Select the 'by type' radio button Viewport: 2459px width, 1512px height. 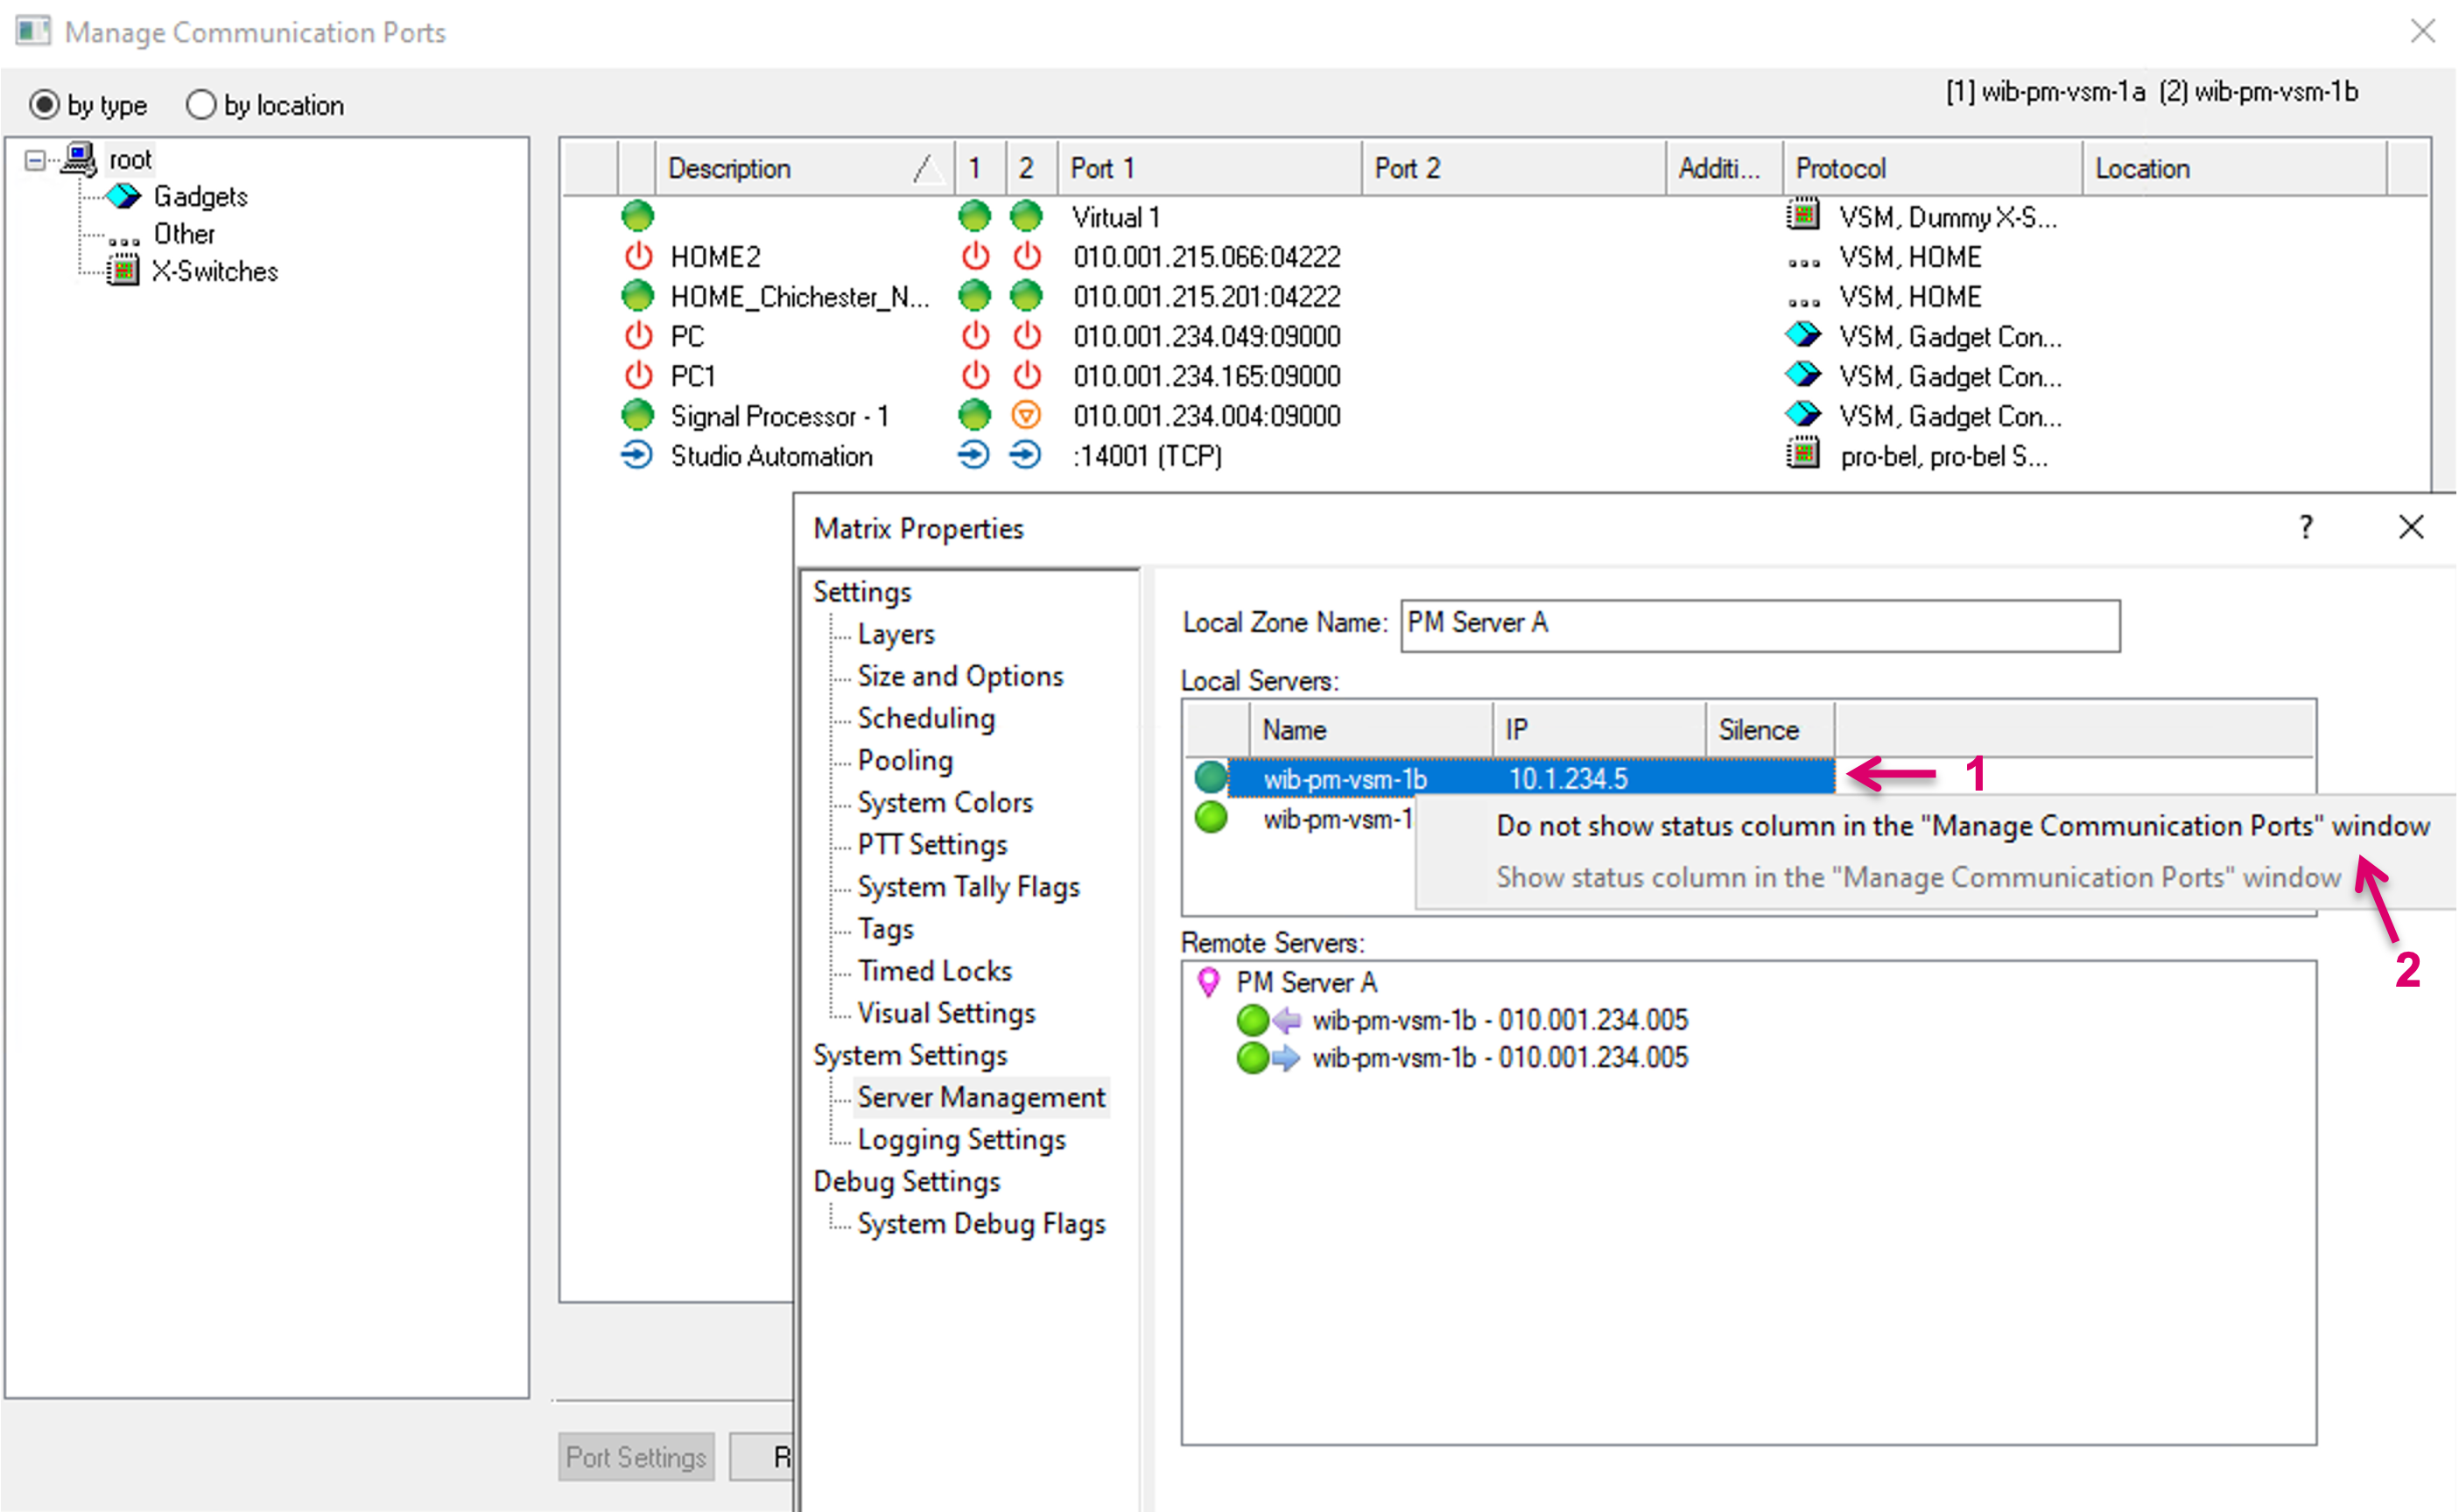click(x=45, y=105)
